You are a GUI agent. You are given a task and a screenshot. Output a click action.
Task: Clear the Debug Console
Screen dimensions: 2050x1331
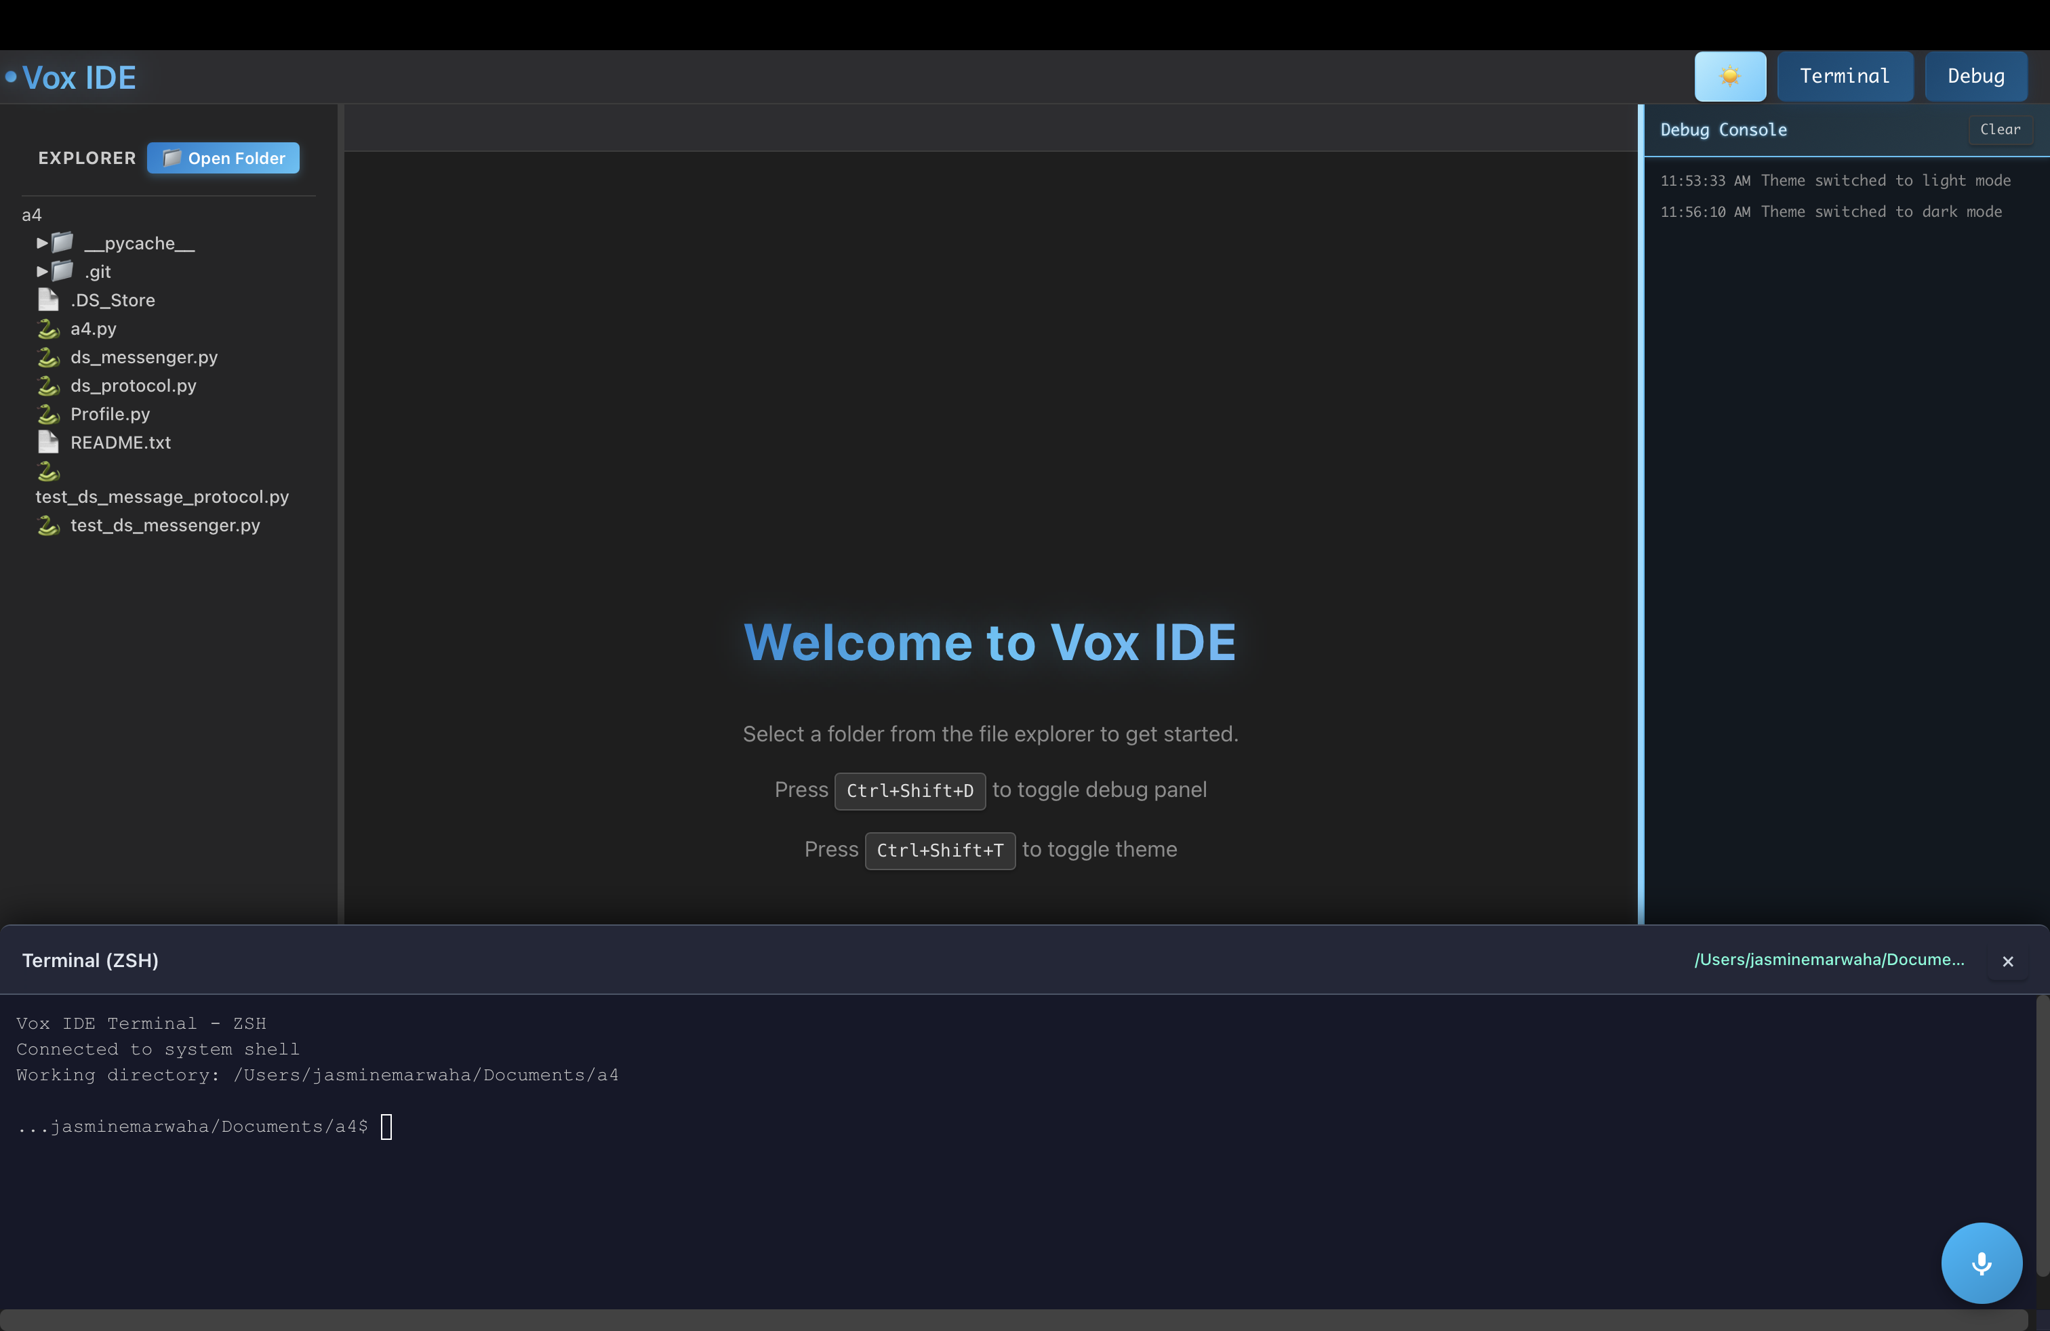point(1999,129)
